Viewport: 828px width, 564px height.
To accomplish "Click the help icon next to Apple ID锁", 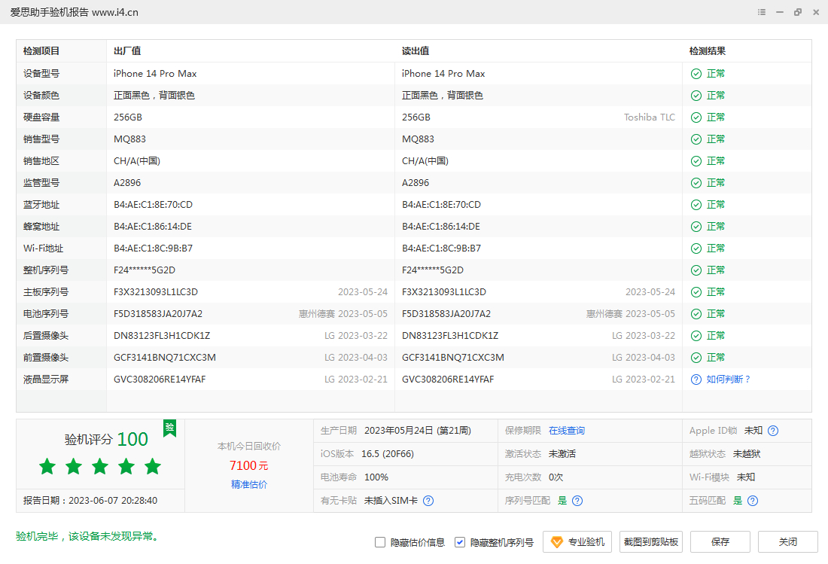I will (773, 431).
